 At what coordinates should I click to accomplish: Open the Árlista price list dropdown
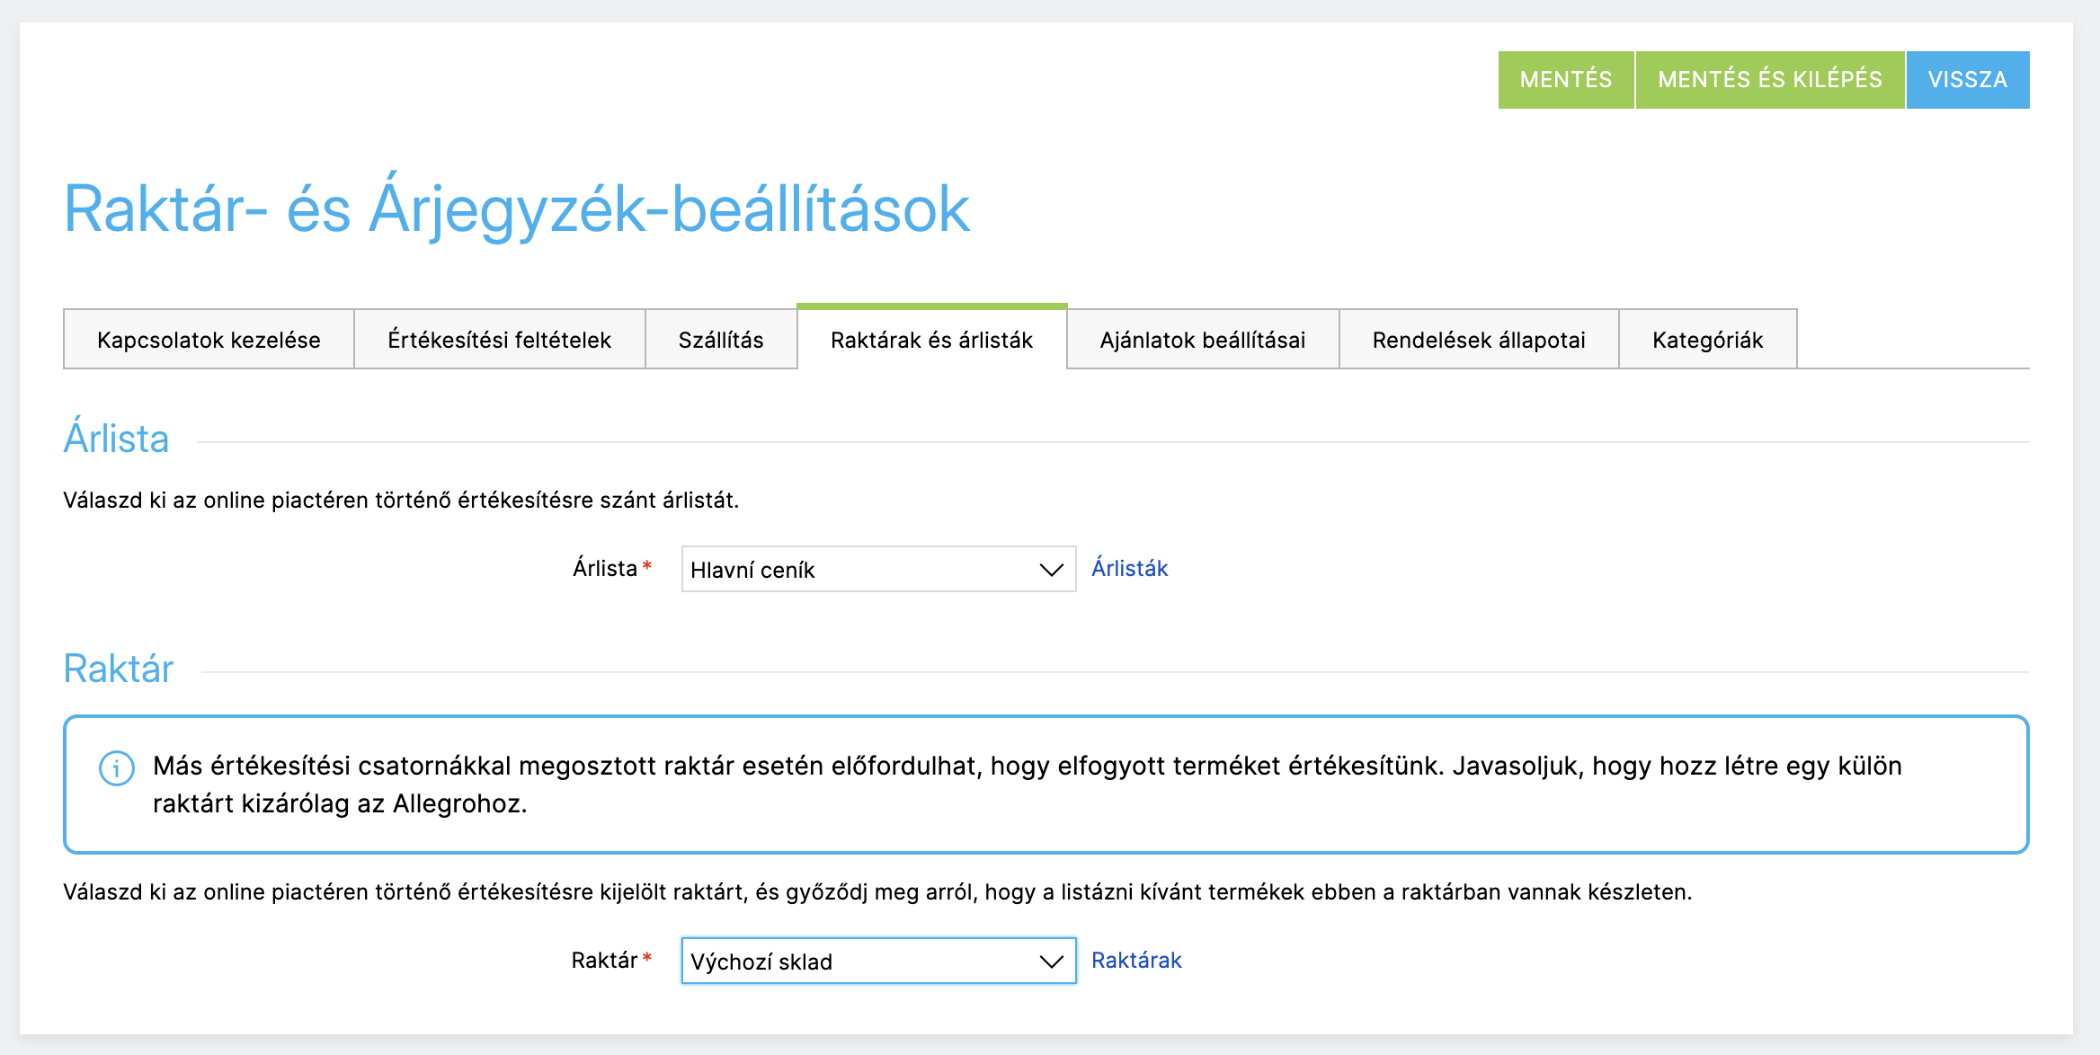[878, 570]
